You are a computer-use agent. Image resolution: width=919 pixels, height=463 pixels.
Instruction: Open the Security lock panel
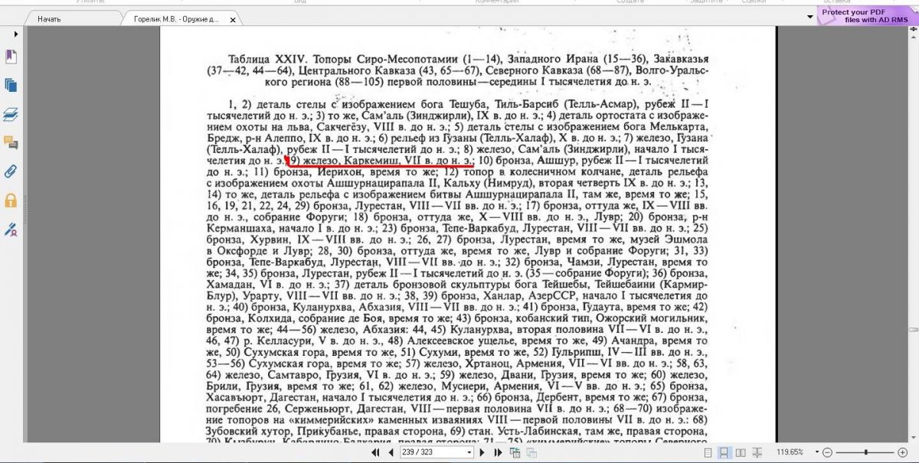click(11, 201)
